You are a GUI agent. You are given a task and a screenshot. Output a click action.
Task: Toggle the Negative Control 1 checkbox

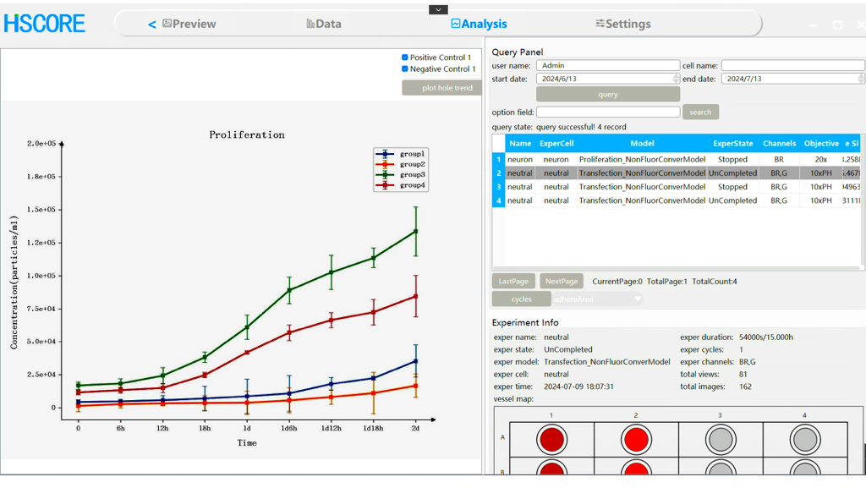click(405, 69)
